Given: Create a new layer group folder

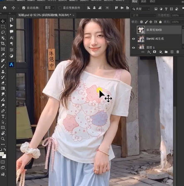Looking at the screenshot, I should click(x=166, y=52).
